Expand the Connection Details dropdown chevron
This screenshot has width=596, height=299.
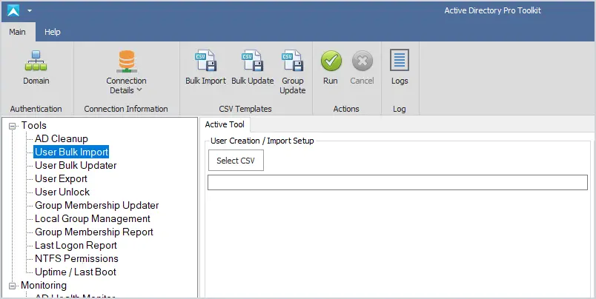[x=139, y=90]
